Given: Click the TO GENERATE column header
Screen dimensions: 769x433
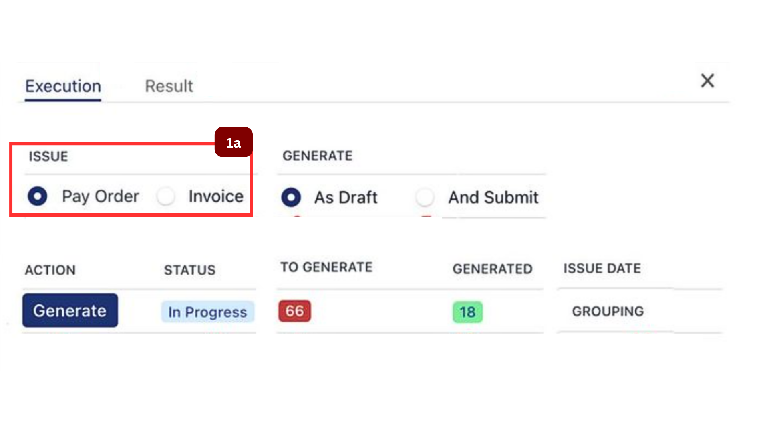Looking at the screenshot, I should 326,267.
